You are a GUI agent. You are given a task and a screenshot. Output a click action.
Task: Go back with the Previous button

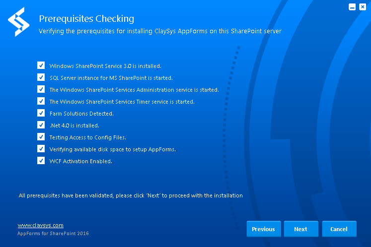click(264, 229)
